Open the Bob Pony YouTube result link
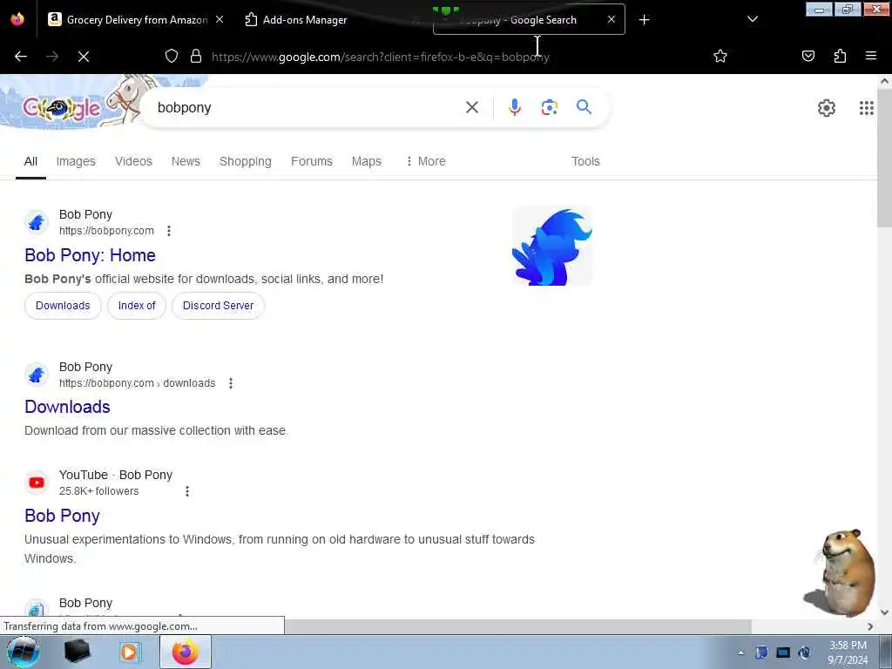Screen dimensions: 892x669 [62, 516]
